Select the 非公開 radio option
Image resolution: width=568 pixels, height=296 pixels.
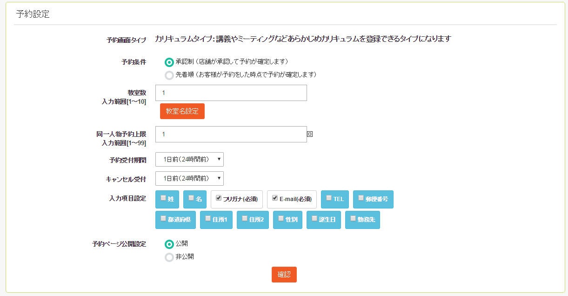pyautogui.click(x=169, y=257)
